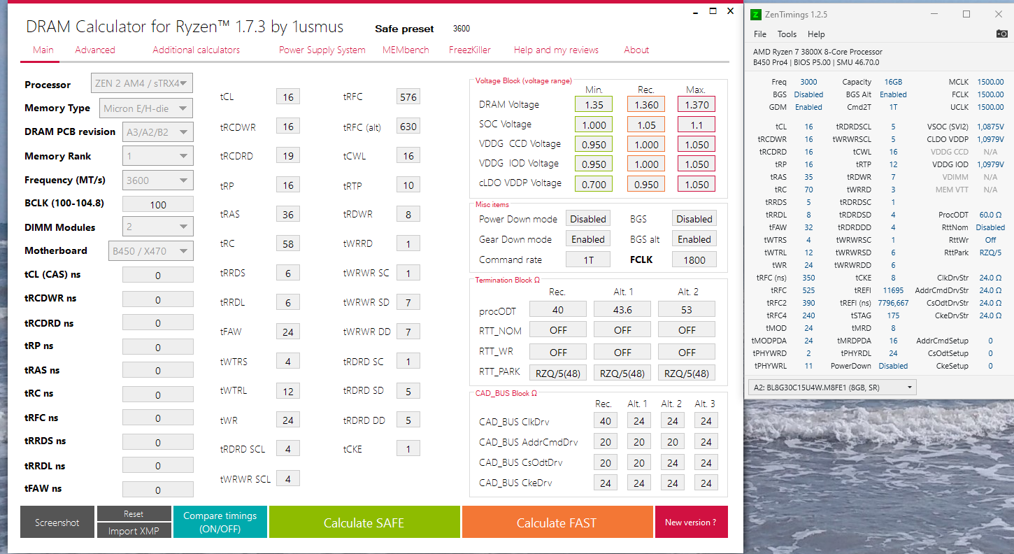Screen dimensions: 1014x554
Task: Click the tRCDWR ns input field
Action: (158, 299)
